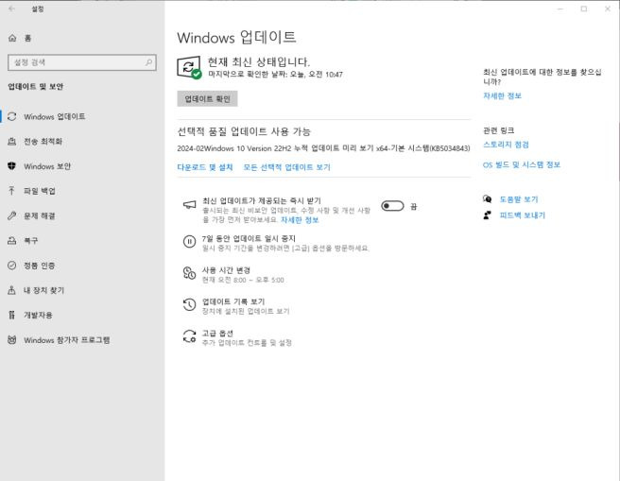
Task: Open the 전송 최적화 sidebar item
Action: coord(82,142)
